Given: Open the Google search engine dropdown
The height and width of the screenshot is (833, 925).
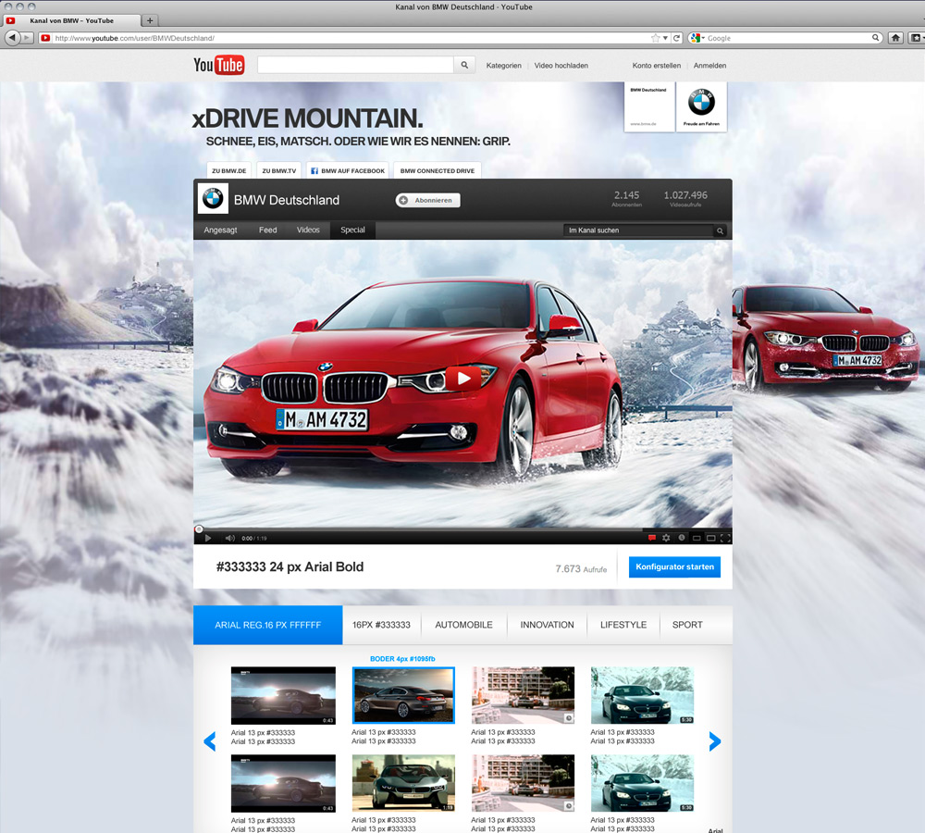Looking at the screenshot, I should pos(697,38).
